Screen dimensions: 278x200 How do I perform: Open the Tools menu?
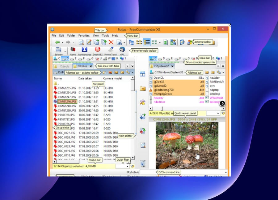coord(105,35)
